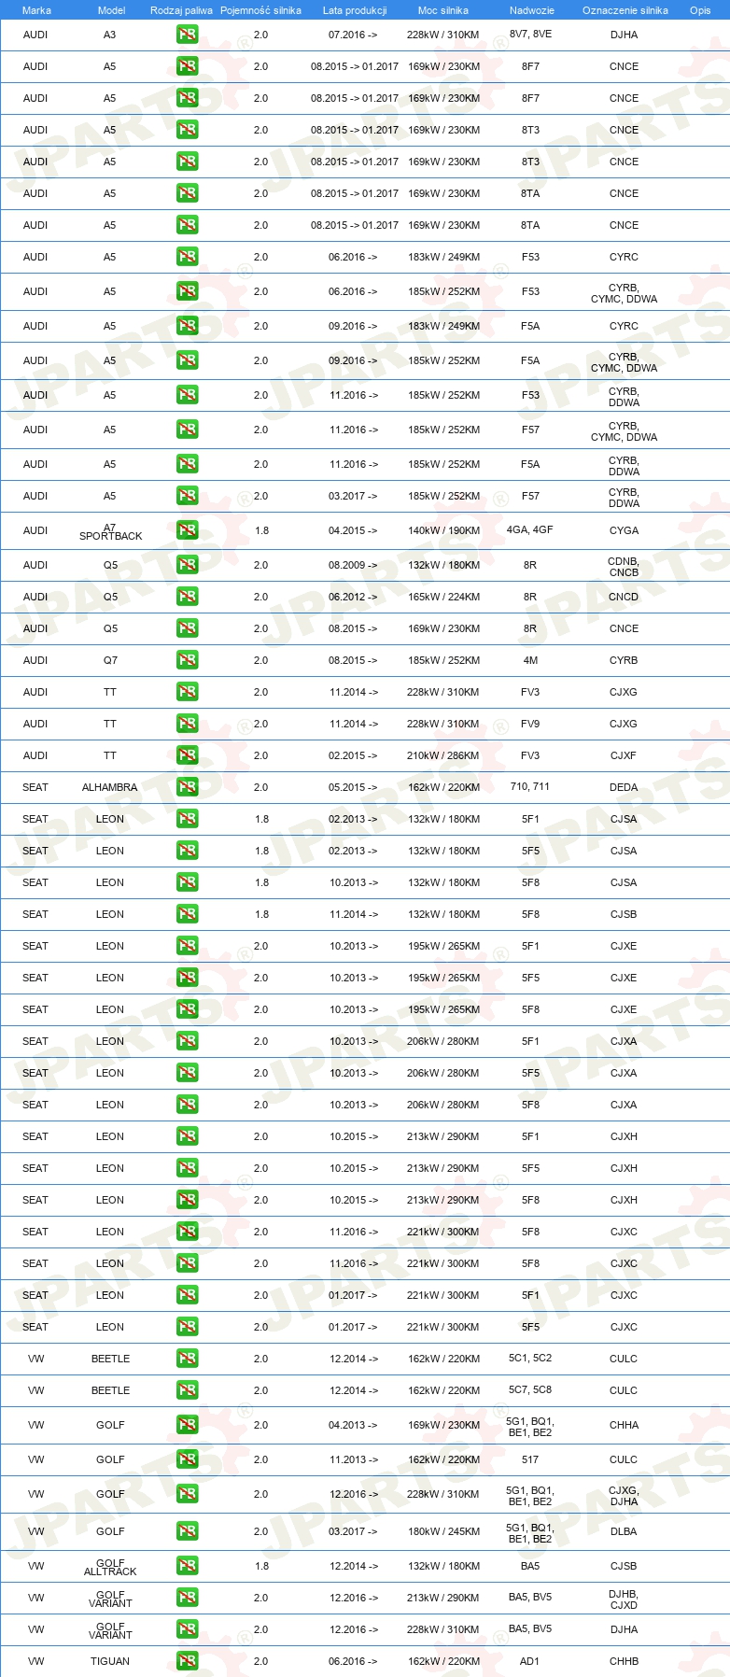Select the 'CNCD' engine code cell

[x=624, y=597]
